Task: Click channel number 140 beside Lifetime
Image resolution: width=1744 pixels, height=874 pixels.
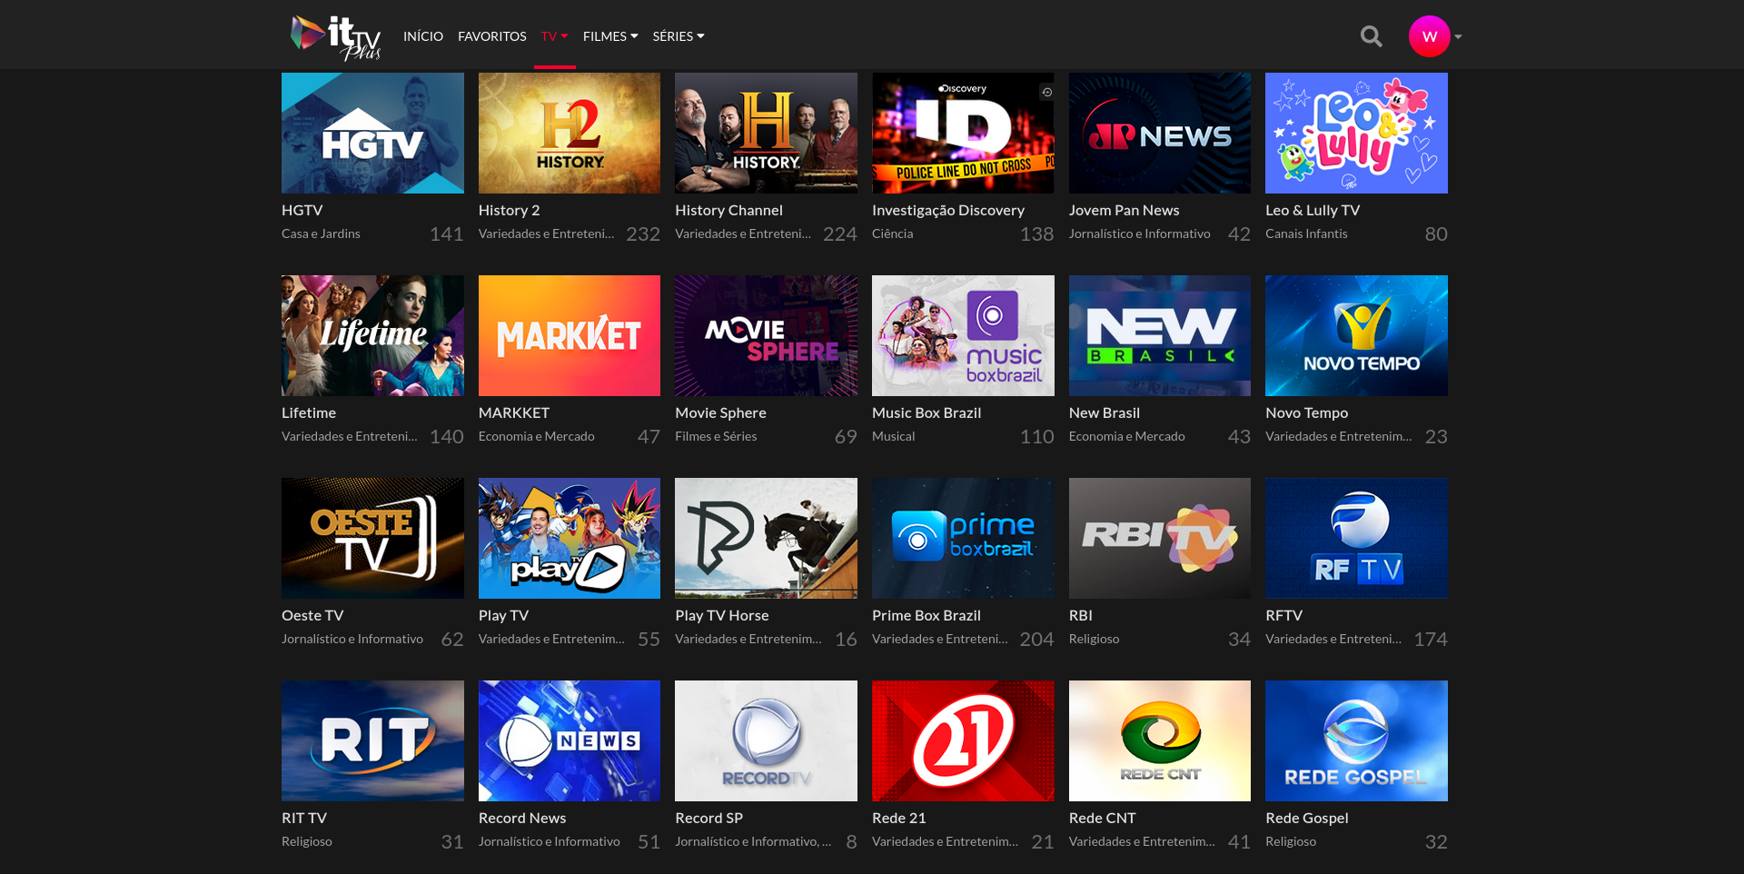Action: tap(447, 437)
